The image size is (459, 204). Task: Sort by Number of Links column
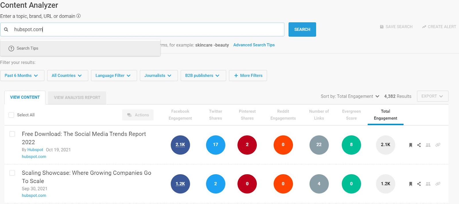tap(319, 115)
